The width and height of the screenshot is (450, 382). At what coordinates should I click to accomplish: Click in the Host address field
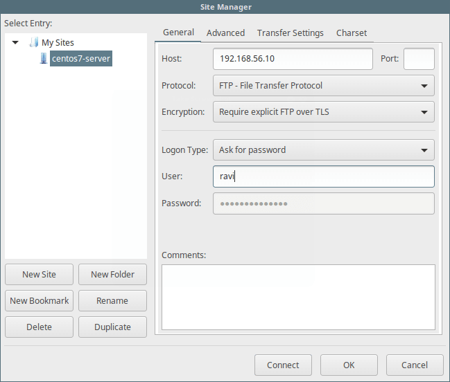(293, 59)
